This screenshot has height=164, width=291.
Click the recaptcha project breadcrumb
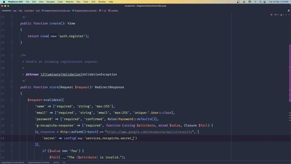tap(6, 10)
